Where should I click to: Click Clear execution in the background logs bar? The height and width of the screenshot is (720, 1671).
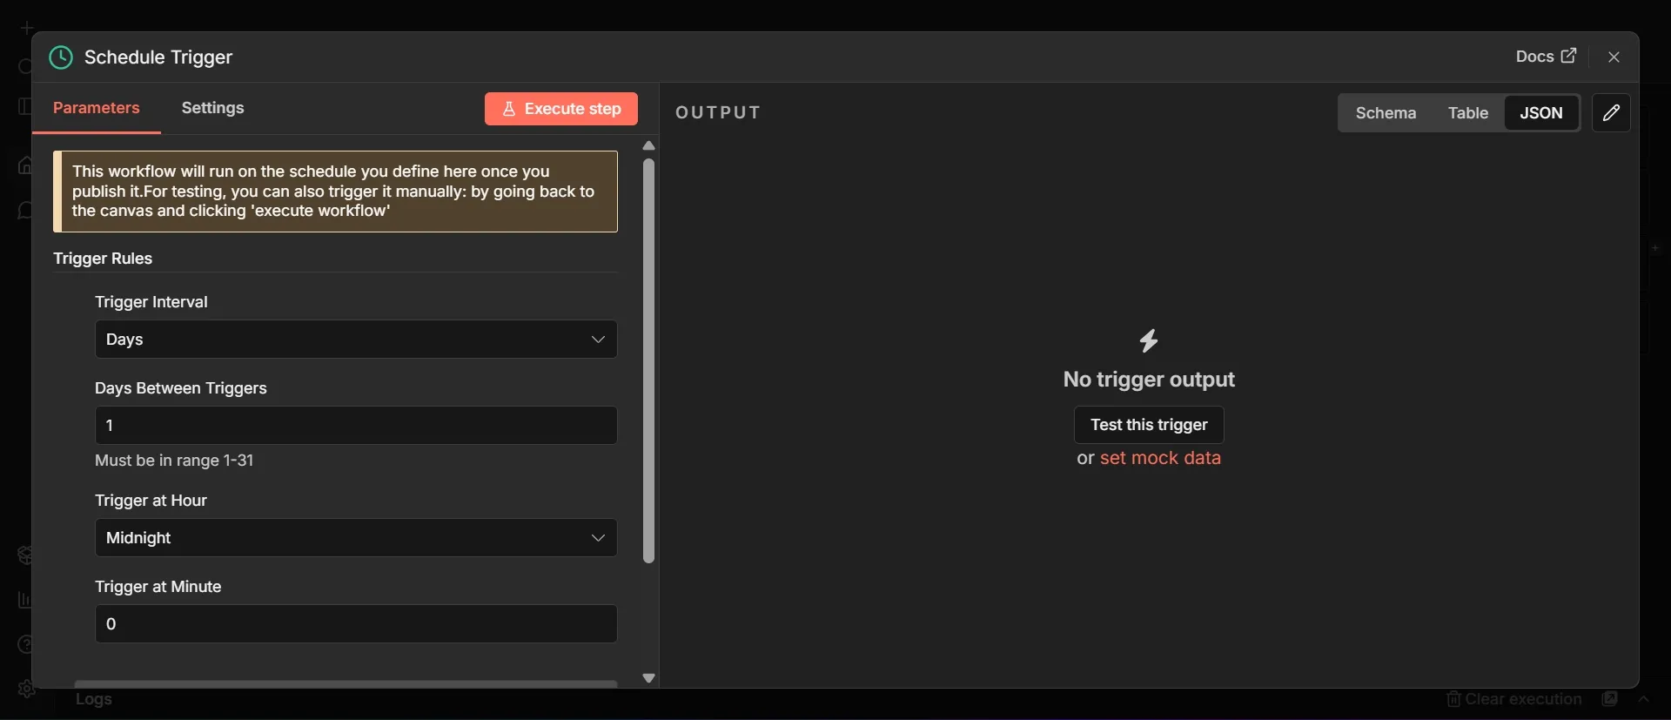1514,699
